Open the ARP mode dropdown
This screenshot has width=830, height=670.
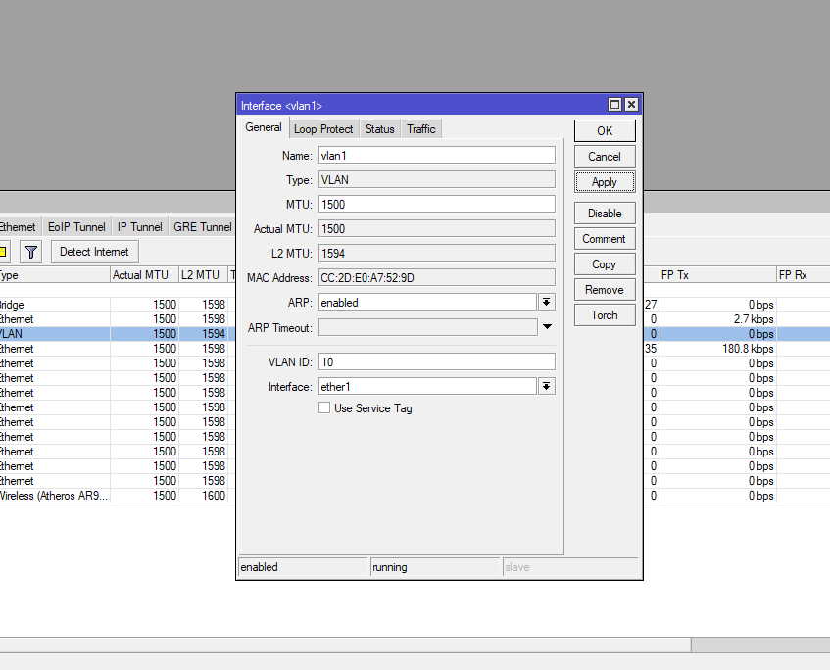pyautogui.click(x=546, y=303)
